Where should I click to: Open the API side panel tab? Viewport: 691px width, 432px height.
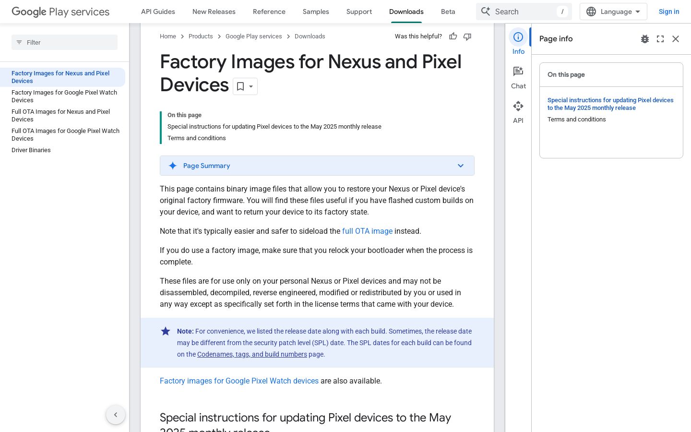[518, 112]
